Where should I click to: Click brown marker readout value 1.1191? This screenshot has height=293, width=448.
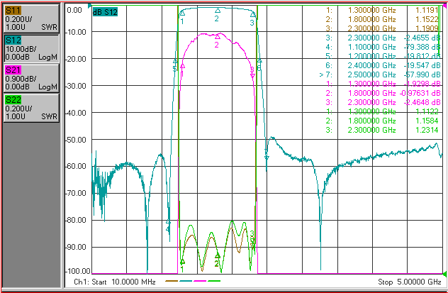(x=426, y=11)
